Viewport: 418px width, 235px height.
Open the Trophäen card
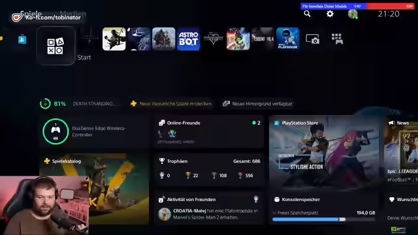(209, 169)
